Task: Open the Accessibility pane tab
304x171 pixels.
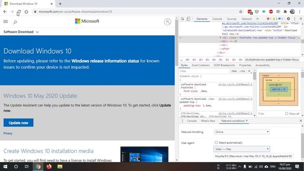Action: click(x=263, y=66)
